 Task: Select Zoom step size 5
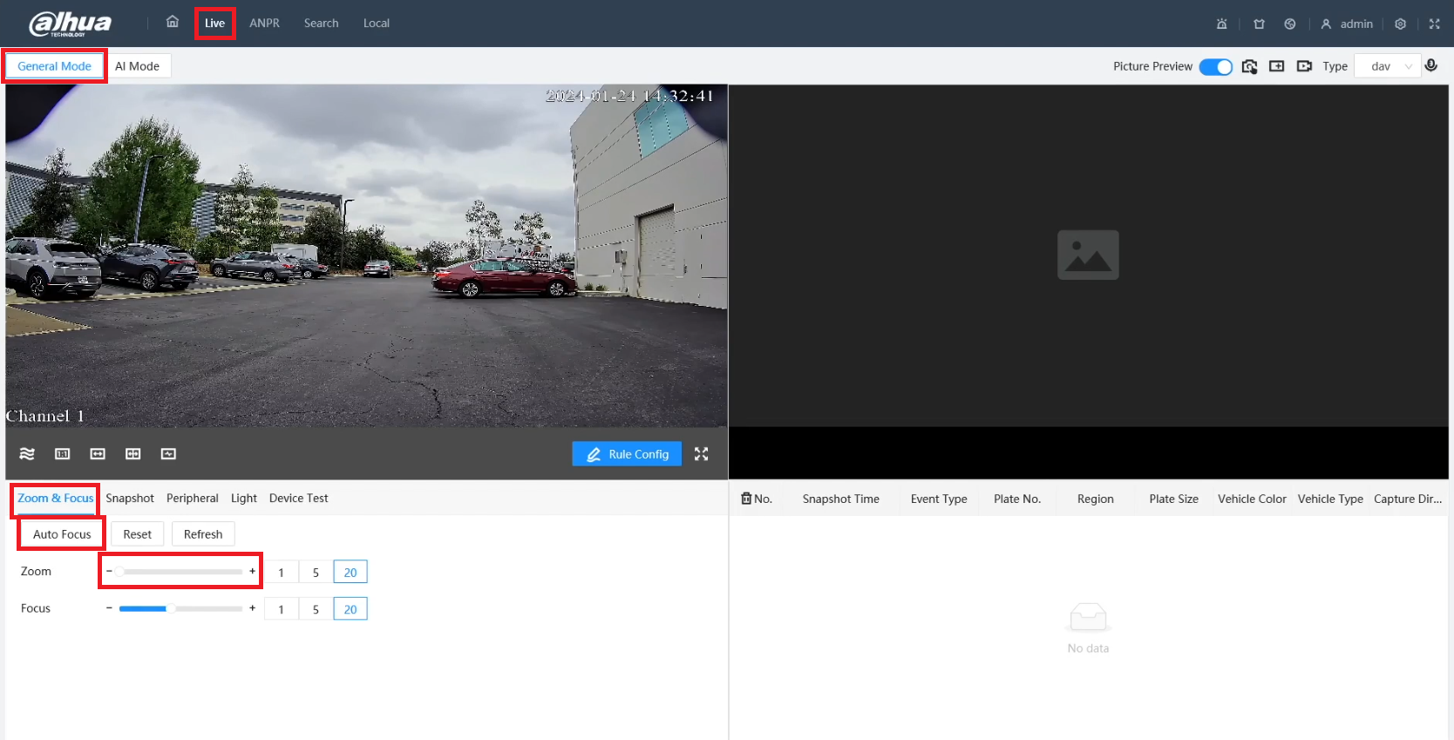[316, 572]
